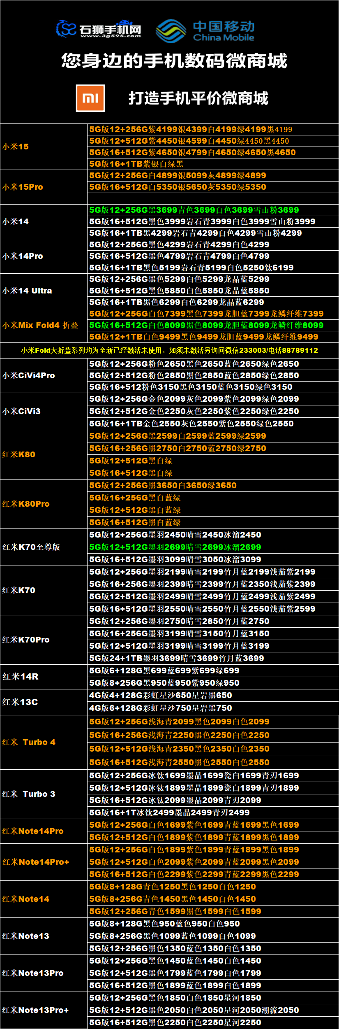Select the 小米15 model cell

(44, 147)
